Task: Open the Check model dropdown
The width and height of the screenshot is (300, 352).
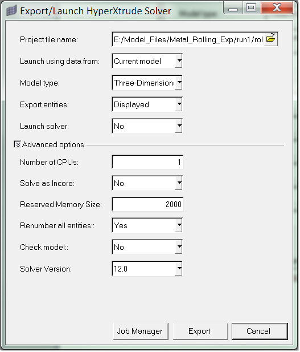Action: pyautogui.click(x=147, y=247)
